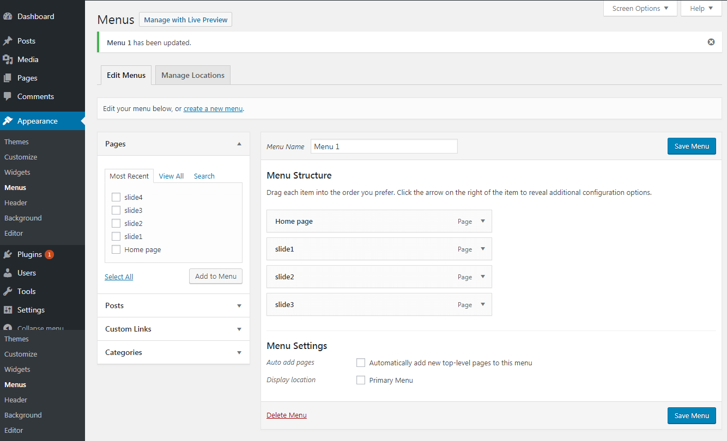Open the View All pages tab
This screenshot has width=727, height=441.
pyautogui.click(x=171, y=176)
